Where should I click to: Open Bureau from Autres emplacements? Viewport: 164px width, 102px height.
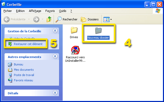click(18, 64)
